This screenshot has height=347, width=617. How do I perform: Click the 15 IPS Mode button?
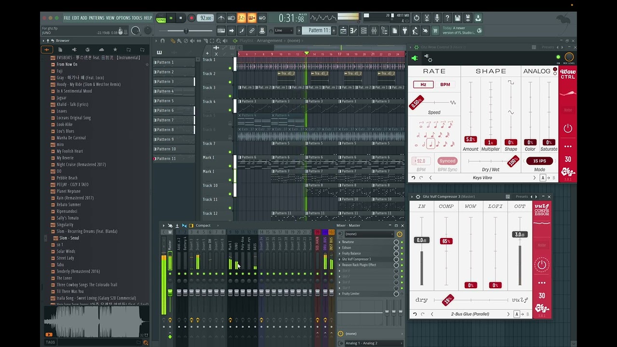pos(539,161)
